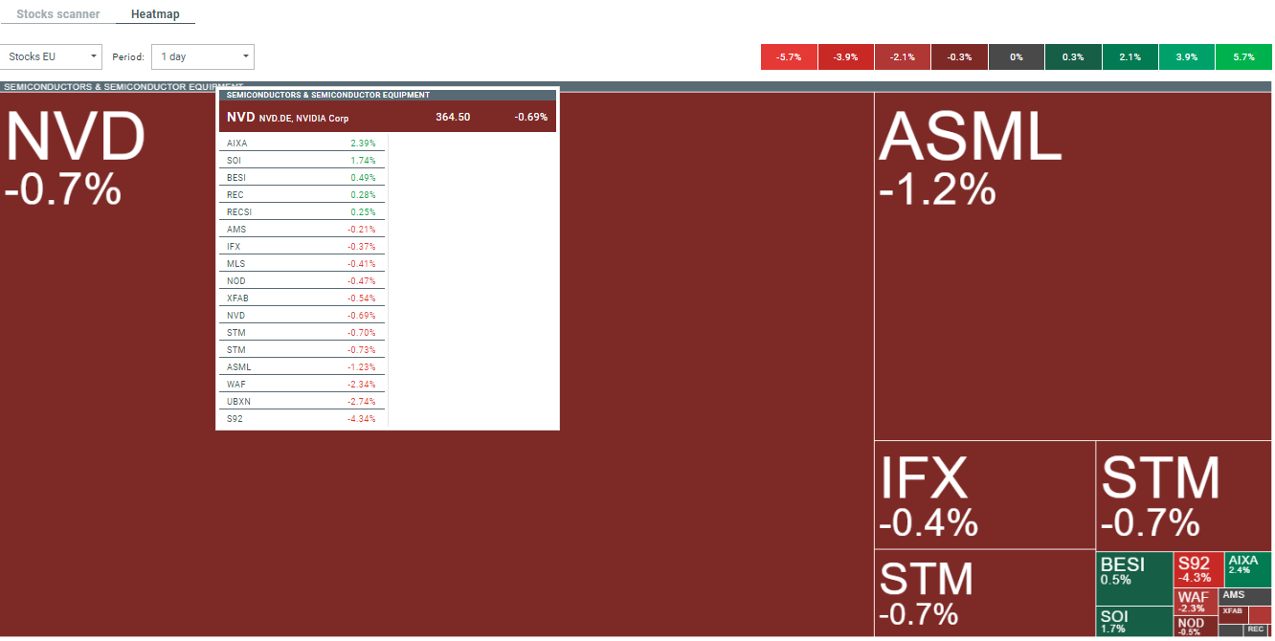Select the NOD -0.5% tile
The image size is (1275, 641).
[x=1196, y=627]
